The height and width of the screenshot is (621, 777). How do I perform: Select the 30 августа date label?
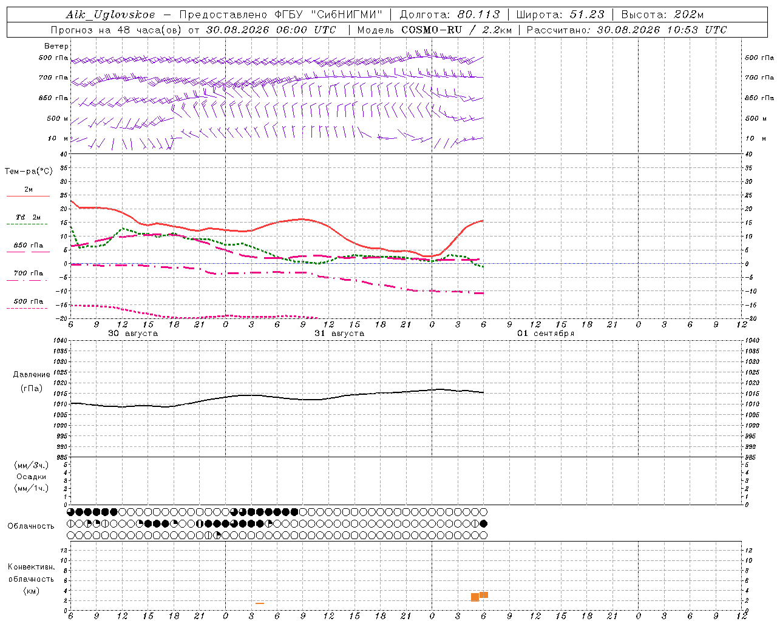[133, 334]
